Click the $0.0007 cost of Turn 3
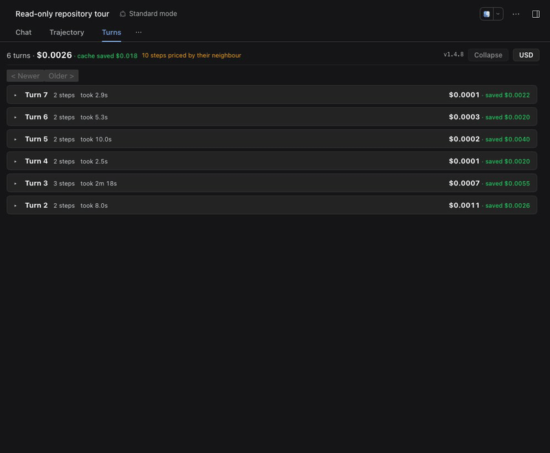This screenshot has height=453, width=550. pyautogui.click(x=464, y=183)
